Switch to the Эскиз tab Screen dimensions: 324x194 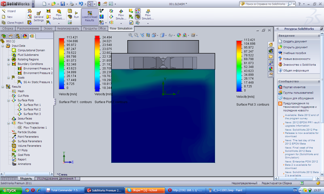coord(48,29)
